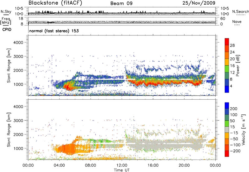Click the "4000" tick of the power panel
Viewport: 249px width, 172px height.
(x=18, y=43)
